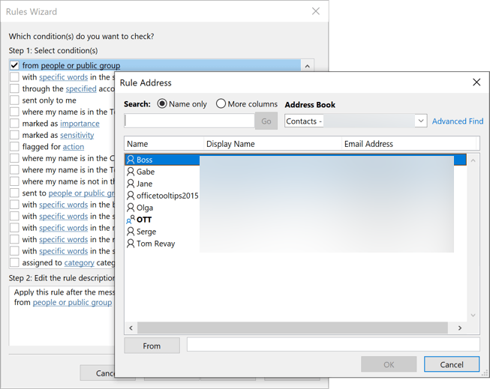This screenshot has height=389, width=490.
Task: Sort by the Display Name column header
Action: click(x=272, y=144)
